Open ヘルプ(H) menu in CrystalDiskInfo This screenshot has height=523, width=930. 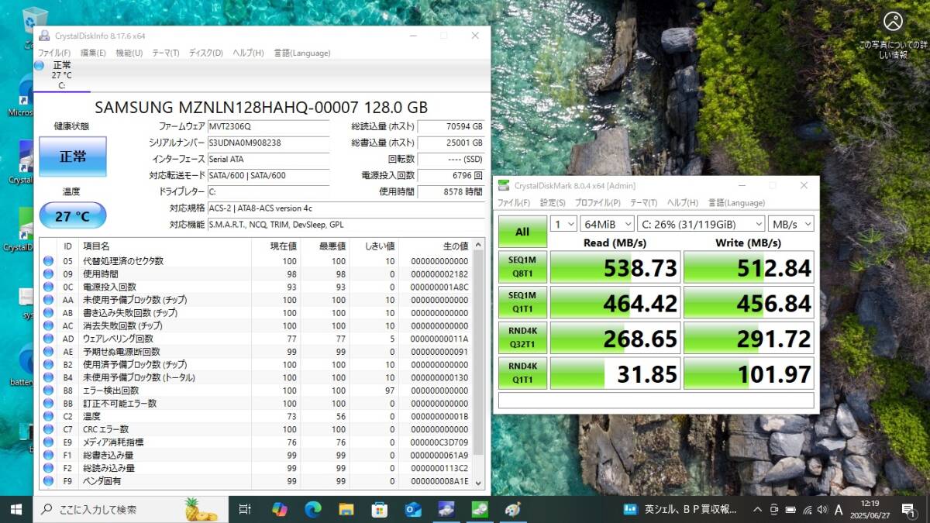pyautogui.click(x=248, y=53)
